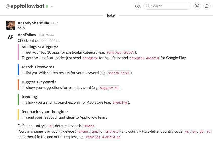Open Anatoly Sharifulin's profile photo
Screen dimensions: 213x143
pyautogui.click(x=11, y=25)
